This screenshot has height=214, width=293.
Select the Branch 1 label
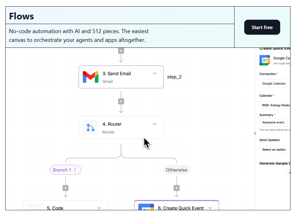63,170
